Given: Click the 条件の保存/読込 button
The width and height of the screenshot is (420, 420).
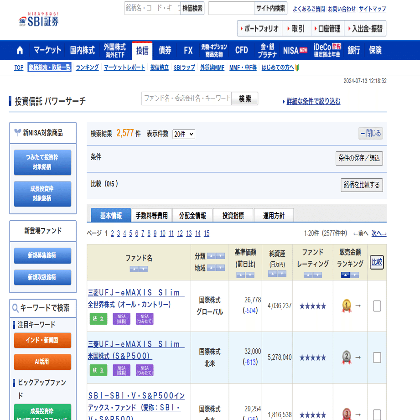Looking at the screenshot, I should tap(359, 158).
